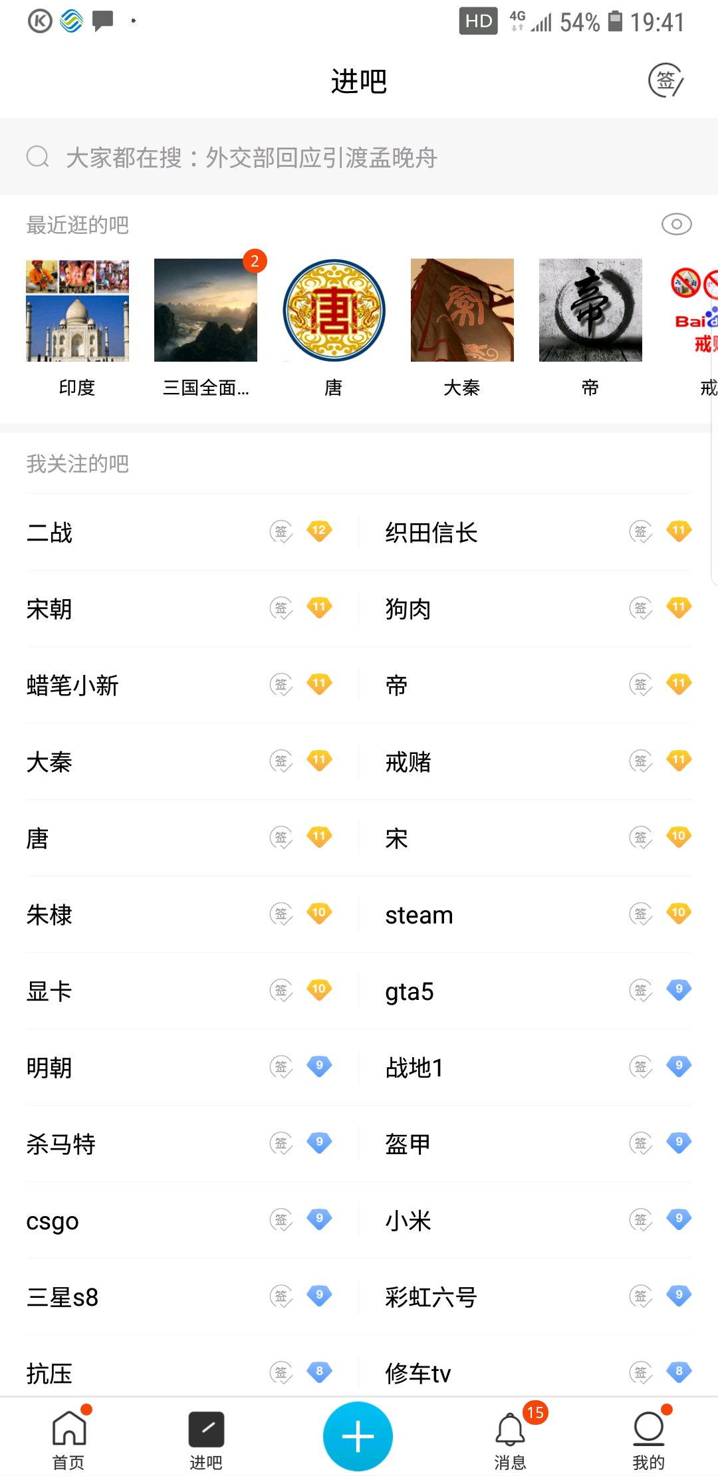The height and width of the screenshot is (1476, 718).
Task: Tap the sign-in icon beside 小米
Action: pos(641,1219)
